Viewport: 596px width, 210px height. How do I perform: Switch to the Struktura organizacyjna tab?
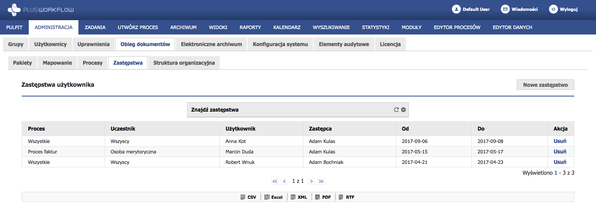click(184, 63)
